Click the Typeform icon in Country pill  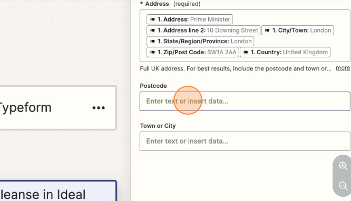(x=246, y=52)
